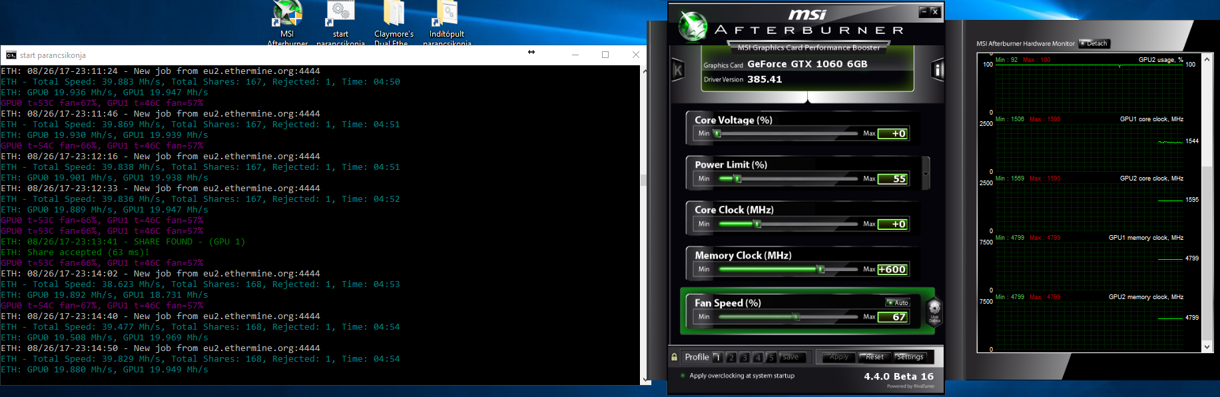Click the Total Speed 38.623 Mh/s line
This screenshot has width=1220, height=397.
coord(200,284)
